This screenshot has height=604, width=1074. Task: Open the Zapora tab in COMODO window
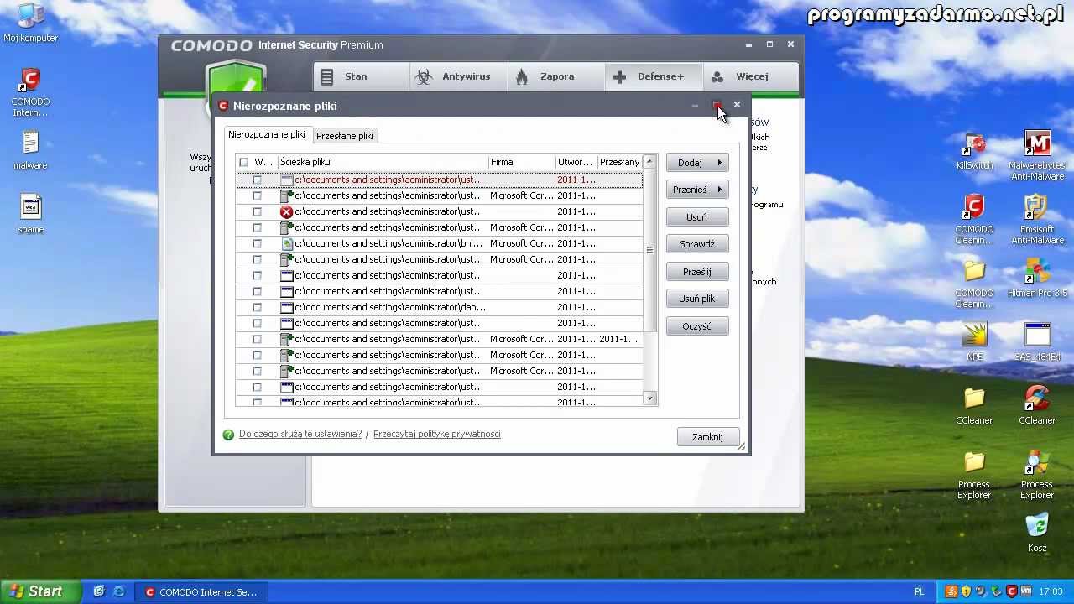555,76
